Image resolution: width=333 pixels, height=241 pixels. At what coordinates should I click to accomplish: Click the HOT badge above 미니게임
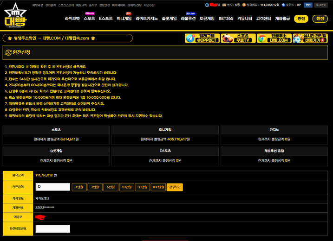tap(128, 13)
